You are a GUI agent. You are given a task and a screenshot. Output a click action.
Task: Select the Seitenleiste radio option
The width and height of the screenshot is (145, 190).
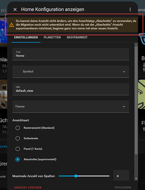(x=17, y=138)
